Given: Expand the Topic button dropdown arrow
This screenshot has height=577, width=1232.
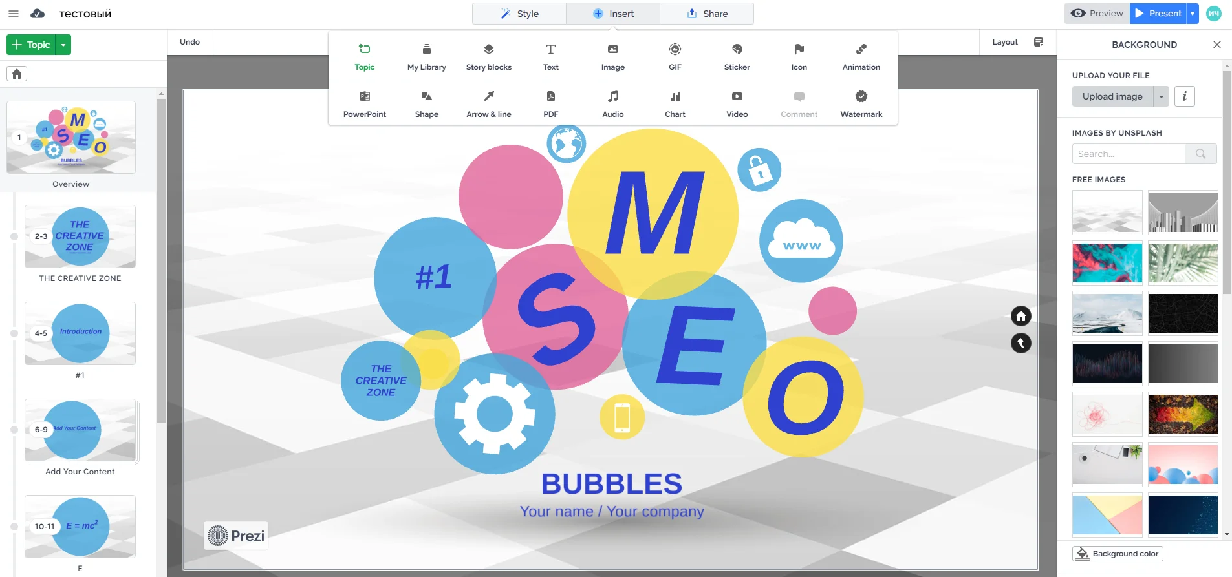Looking at the screenshot, I should click(x=63, y=45).
